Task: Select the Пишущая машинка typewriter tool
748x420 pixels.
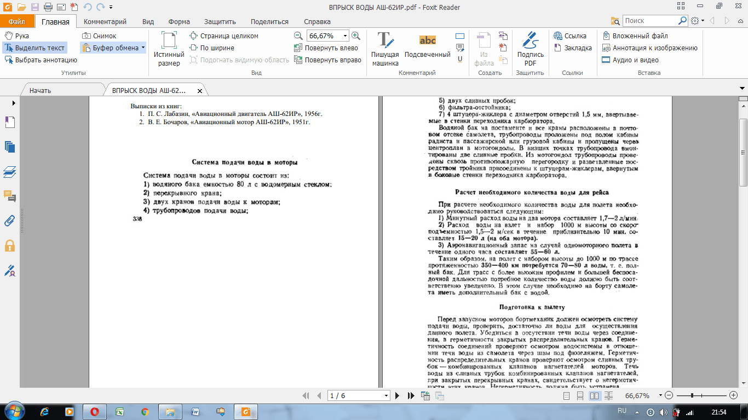Action: coord(385,49)
